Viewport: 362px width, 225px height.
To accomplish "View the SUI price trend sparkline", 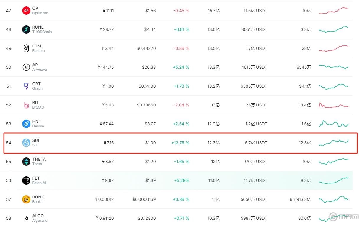I will point(334,143).
